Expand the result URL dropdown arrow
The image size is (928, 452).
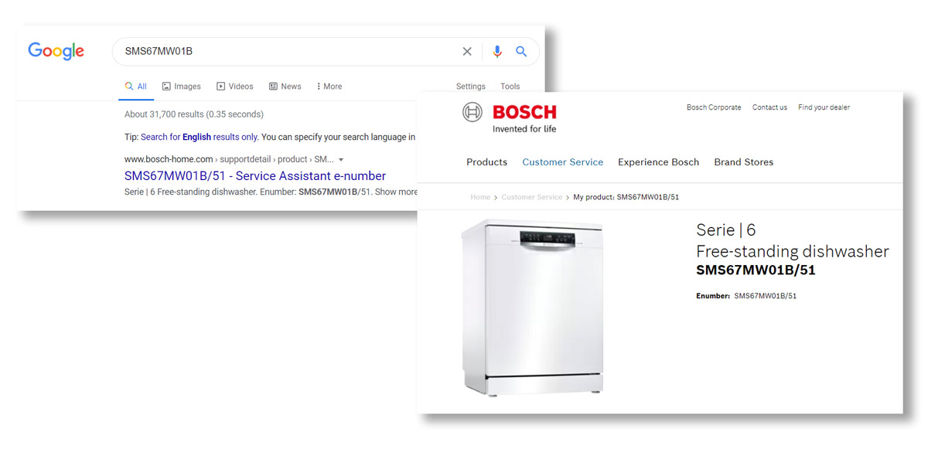coord(341,160)
